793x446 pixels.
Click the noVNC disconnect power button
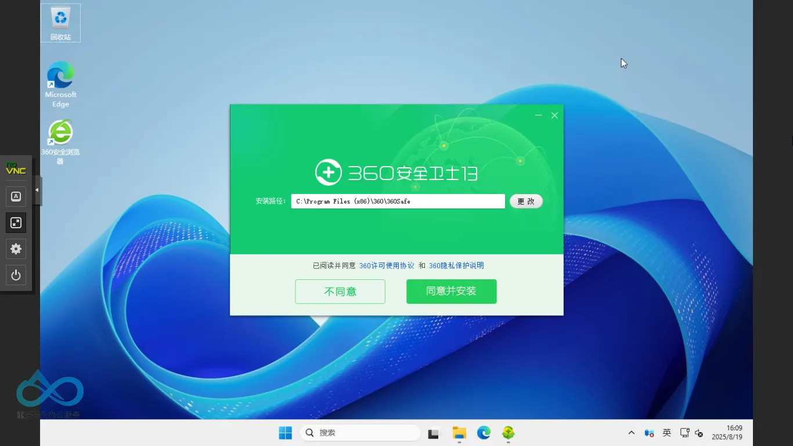click(x=16, y=275)
